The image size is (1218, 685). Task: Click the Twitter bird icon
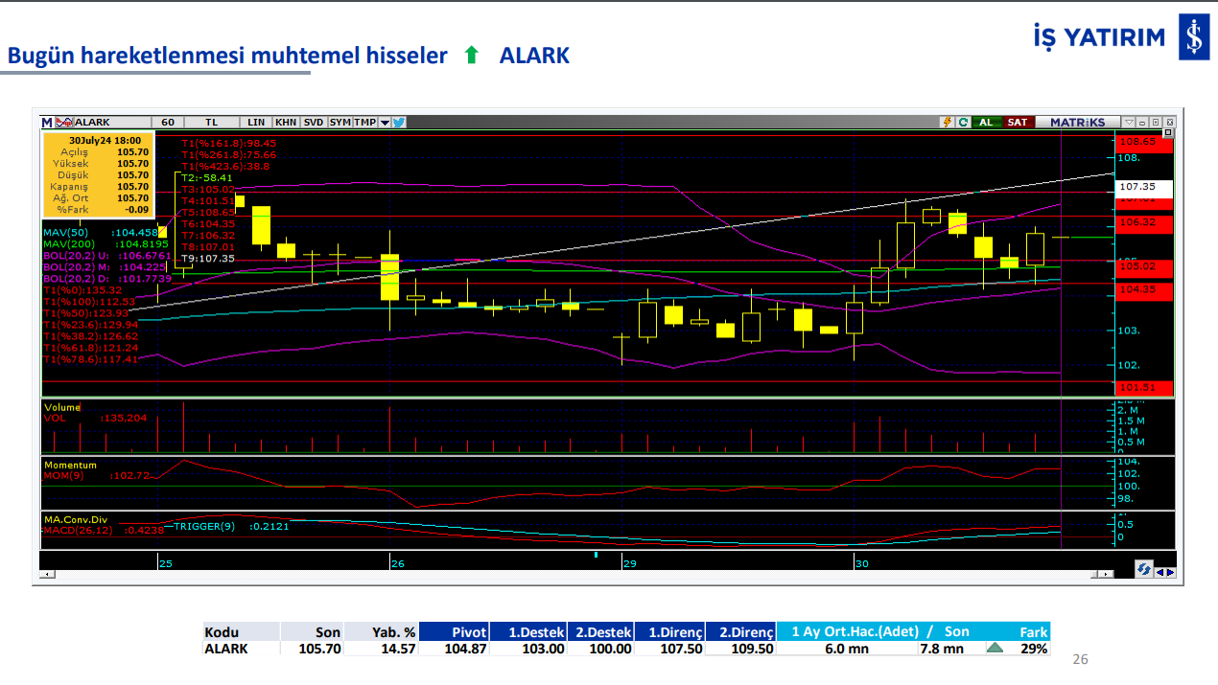398,123
